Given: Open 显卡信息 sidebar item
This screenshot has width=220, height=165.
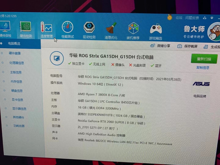Looking at the screenshot, I should tap(18, 100).
